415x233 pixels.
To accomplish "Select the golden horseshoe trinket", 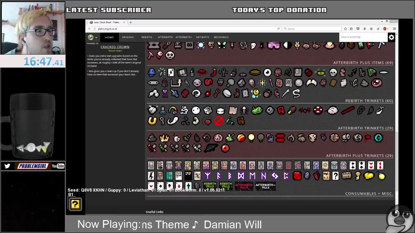I will 152,121.
